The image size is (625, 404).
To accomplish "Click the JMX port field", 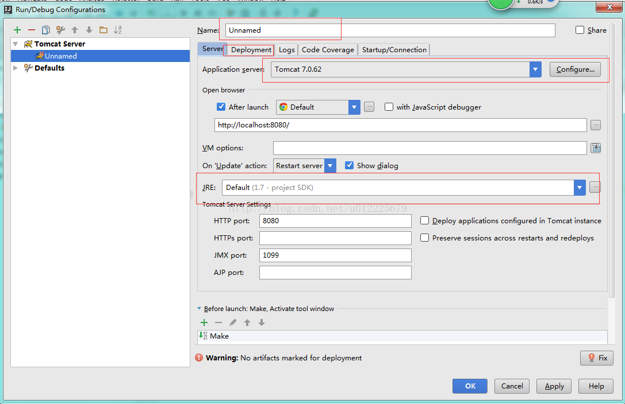I will [x=335, y=255].
